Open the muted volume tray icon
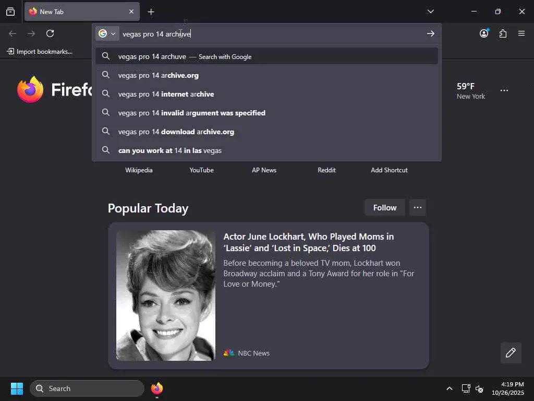The image size is (534, 401). 479,388
